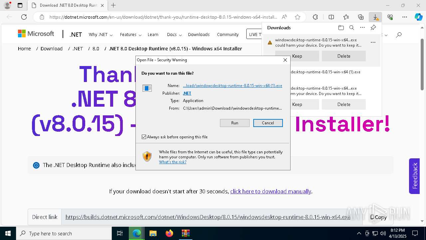Viewport: 426px width, 240px height.
Task: Go to 8.0 breadcrumb
Action: pos(96,49)
